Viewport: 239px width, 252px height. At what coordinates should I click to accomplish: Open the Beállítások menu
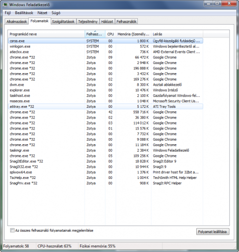[x=24, y=13]
